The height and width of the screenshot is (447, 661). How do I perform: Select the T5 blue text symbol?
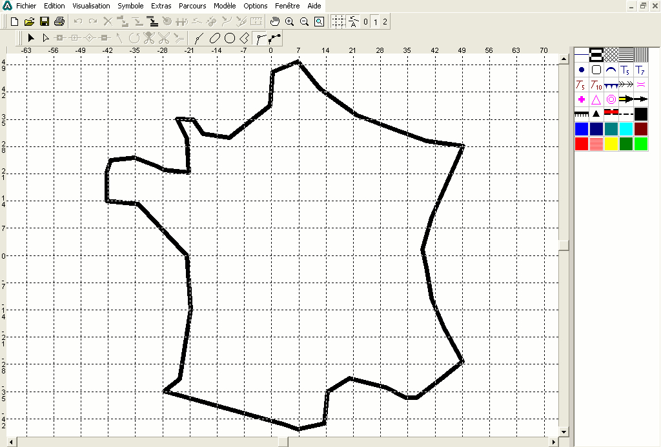[625, 70]
